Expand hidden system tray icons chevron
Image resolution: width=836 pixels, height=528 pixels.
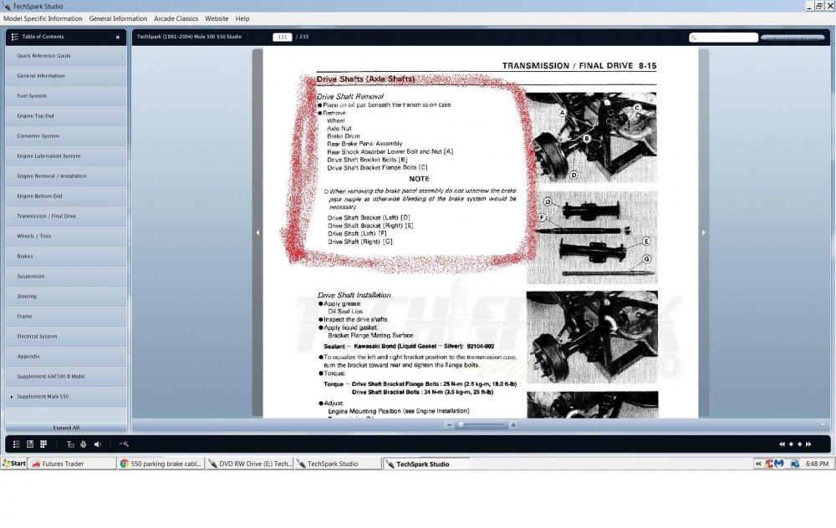(x=758, y=464)
